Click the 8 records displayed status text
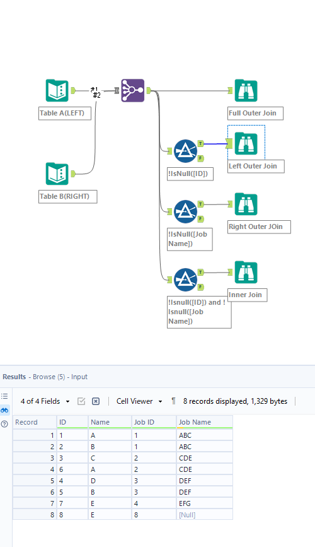This screenshot has width=315, height=547. pyautogui.click(x=235, y=401)
